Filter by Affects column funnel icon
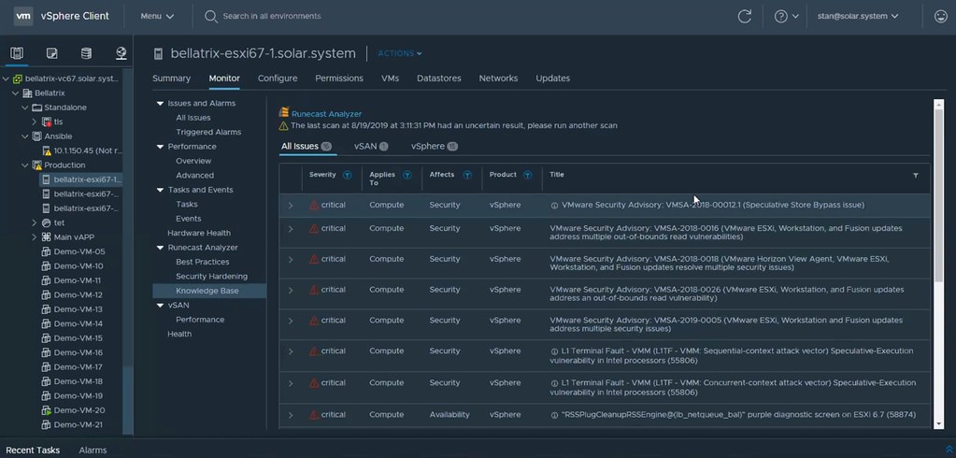 [x=467, y=175]
